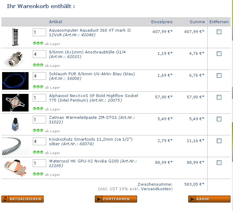Image resolution: width=233 pixels, height=211 pixels.
Task: Open Aquacomputer Aquaduct 360 XT product link
Action: (90, 32)
